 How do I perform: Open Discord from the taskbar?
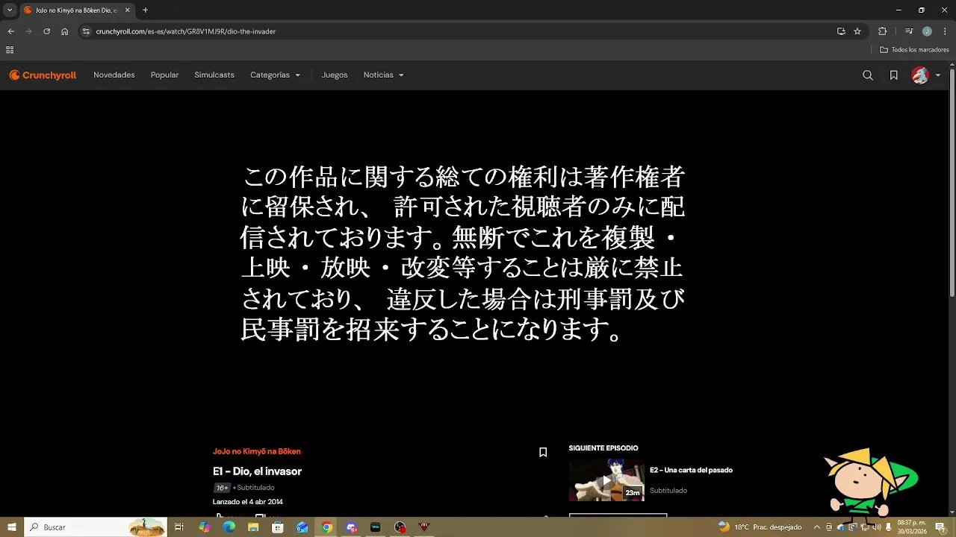coord(351,527)
